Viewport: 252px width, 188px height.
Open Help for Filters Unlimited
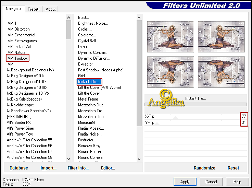click(237, 182)
